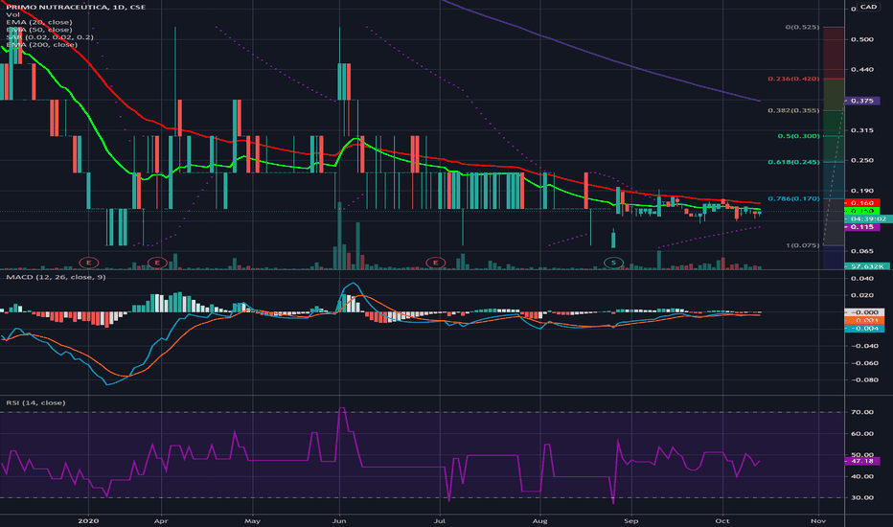Click the 0.040 MACD axis label
The height and width of the screenshot is (527, 893).
861,279
